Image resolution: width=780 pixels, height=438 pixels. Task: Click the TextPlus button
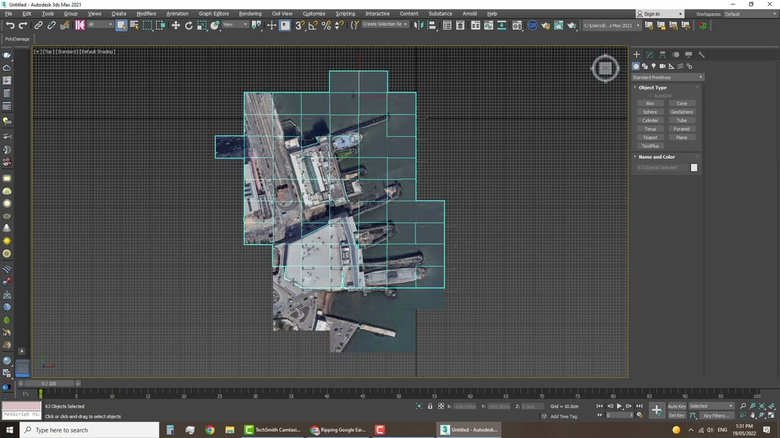point(650,146)
